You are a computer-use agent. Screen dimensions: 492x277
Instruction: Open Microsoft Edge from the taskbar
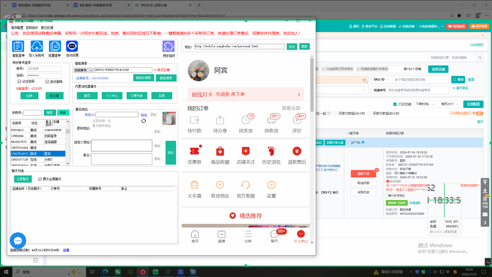pyautogui.click(x=105, y=272)
